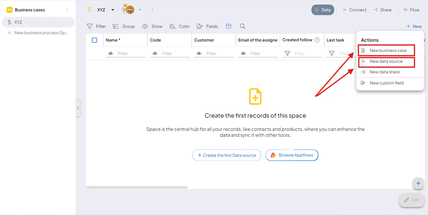Open the Share tab
Screen dimensions: 428x216
coord(383,10)
